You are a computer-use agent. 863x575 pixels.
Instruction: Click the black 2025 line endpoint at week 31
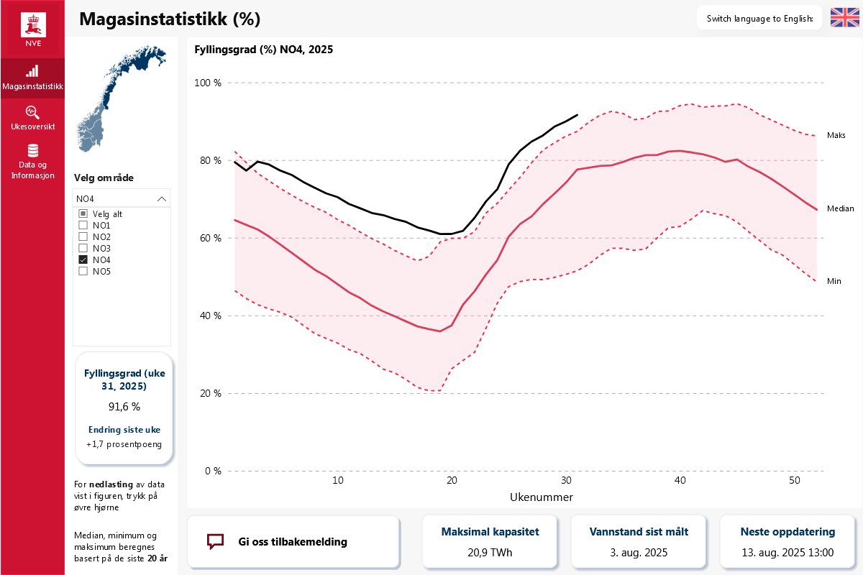577,114
